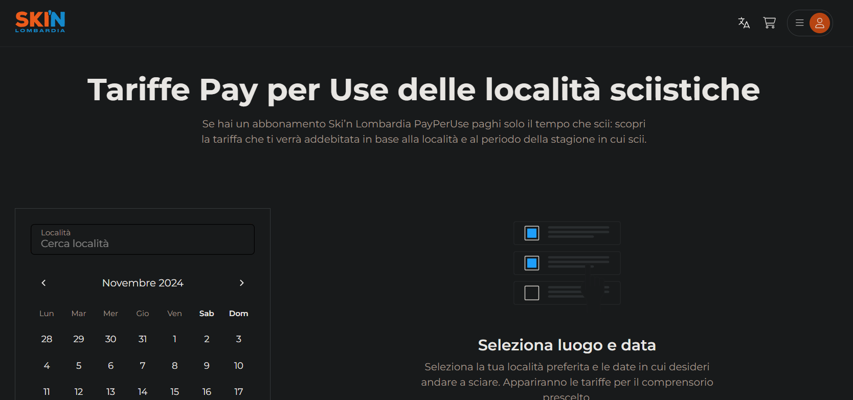
Task: Choose November 8 in calendar
Action: [x=174, y=365]
